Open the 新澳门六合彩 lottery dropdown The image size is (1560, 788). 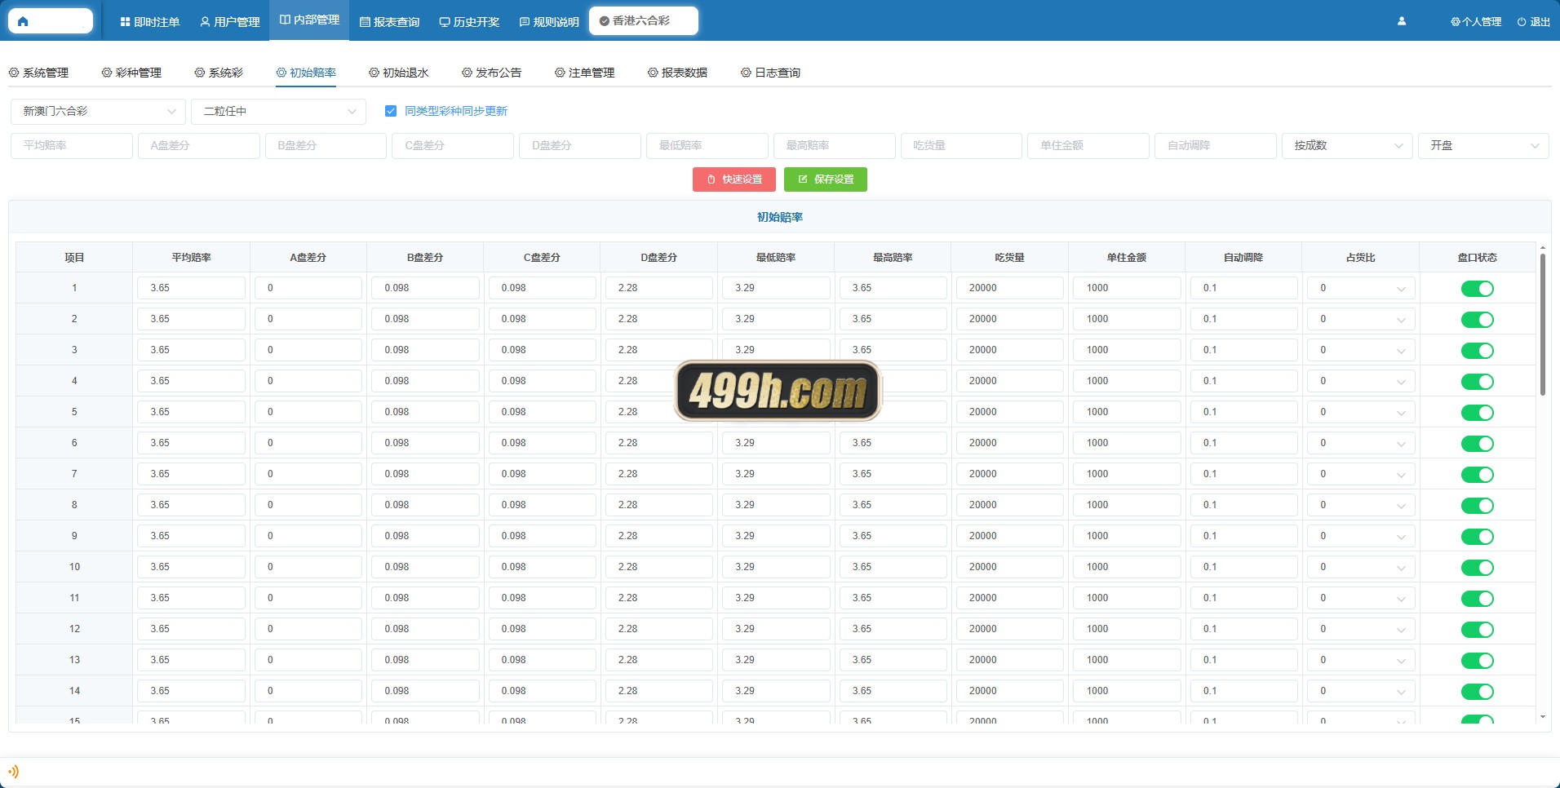coord(98,112)
